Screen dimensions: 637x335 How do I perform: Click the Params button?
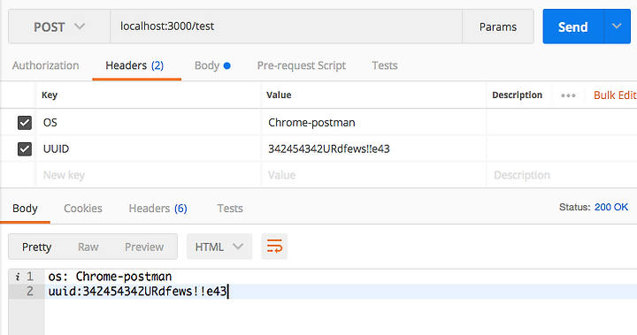498,27
